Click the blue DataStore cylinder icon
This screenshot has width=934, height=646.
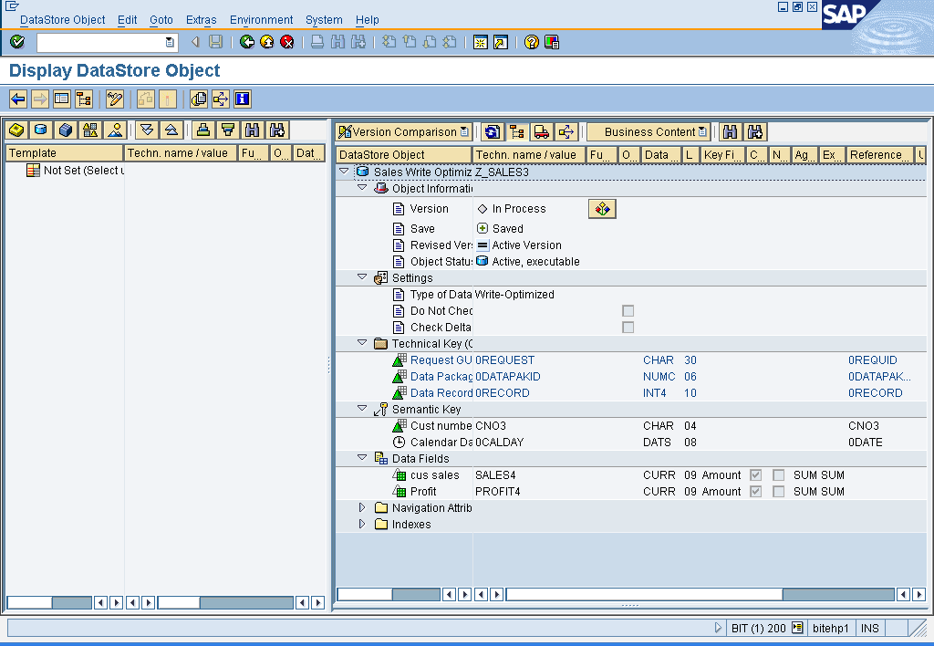pos(41,130)
